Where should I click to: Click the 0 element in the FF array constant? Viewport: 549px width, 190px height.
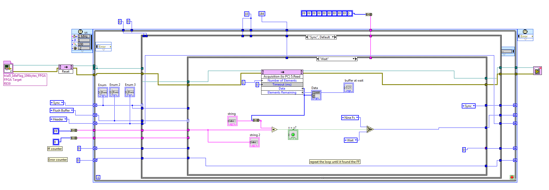(x=350, y=14)
